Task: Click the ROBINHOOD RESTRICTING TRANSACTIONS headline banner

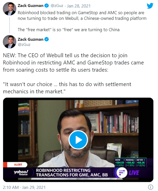Action: click(x=72, y=173)
